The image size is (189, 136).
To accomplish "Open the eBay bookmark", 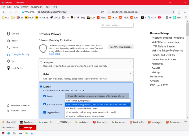I will coord(81,17).
